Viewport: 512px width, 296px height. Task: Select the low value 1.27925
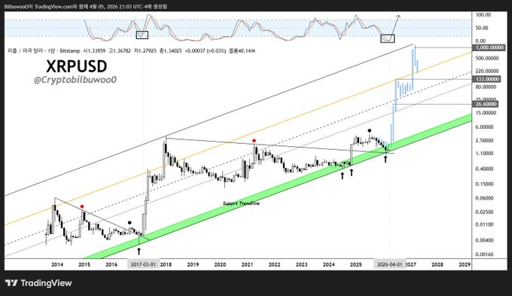(x=148, y=51)
